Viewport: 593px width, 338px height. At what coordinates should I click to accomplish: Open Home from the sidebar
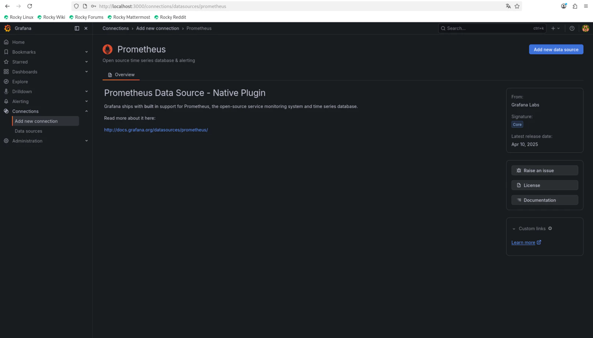click(x=18, y=42)
